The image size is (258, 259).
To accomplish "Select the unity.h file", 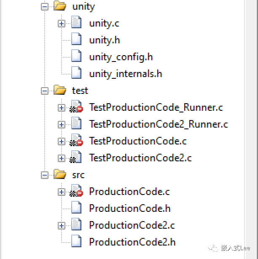I will 105,40.
